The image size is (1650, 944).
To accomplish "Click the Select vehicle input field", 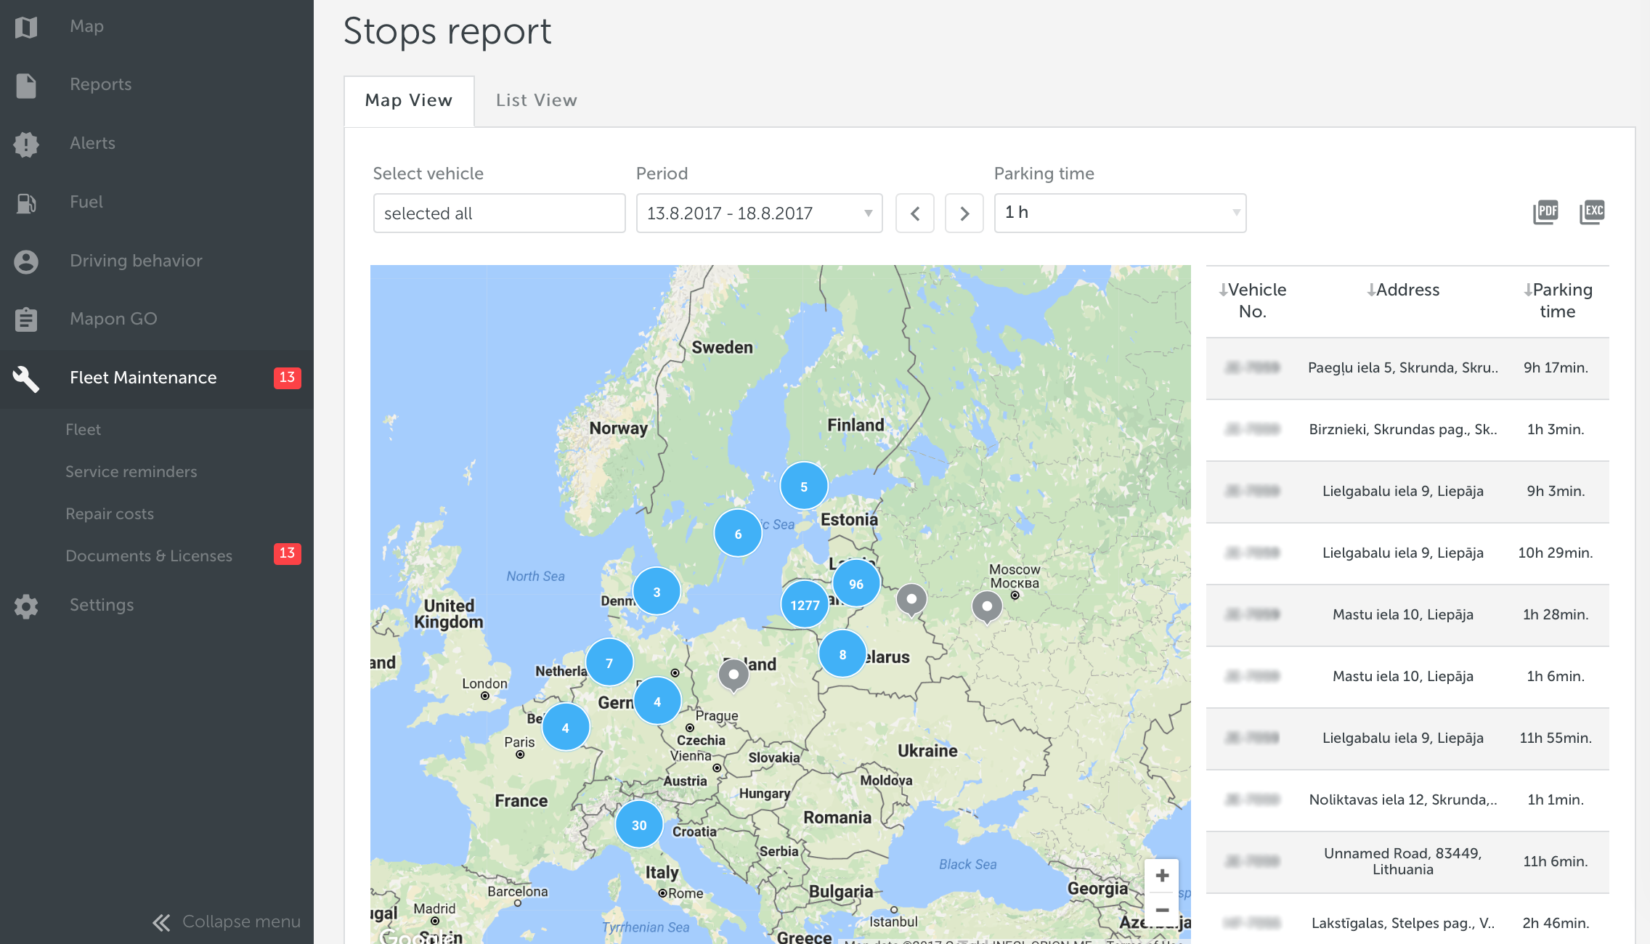I will [x=499, y=213].
